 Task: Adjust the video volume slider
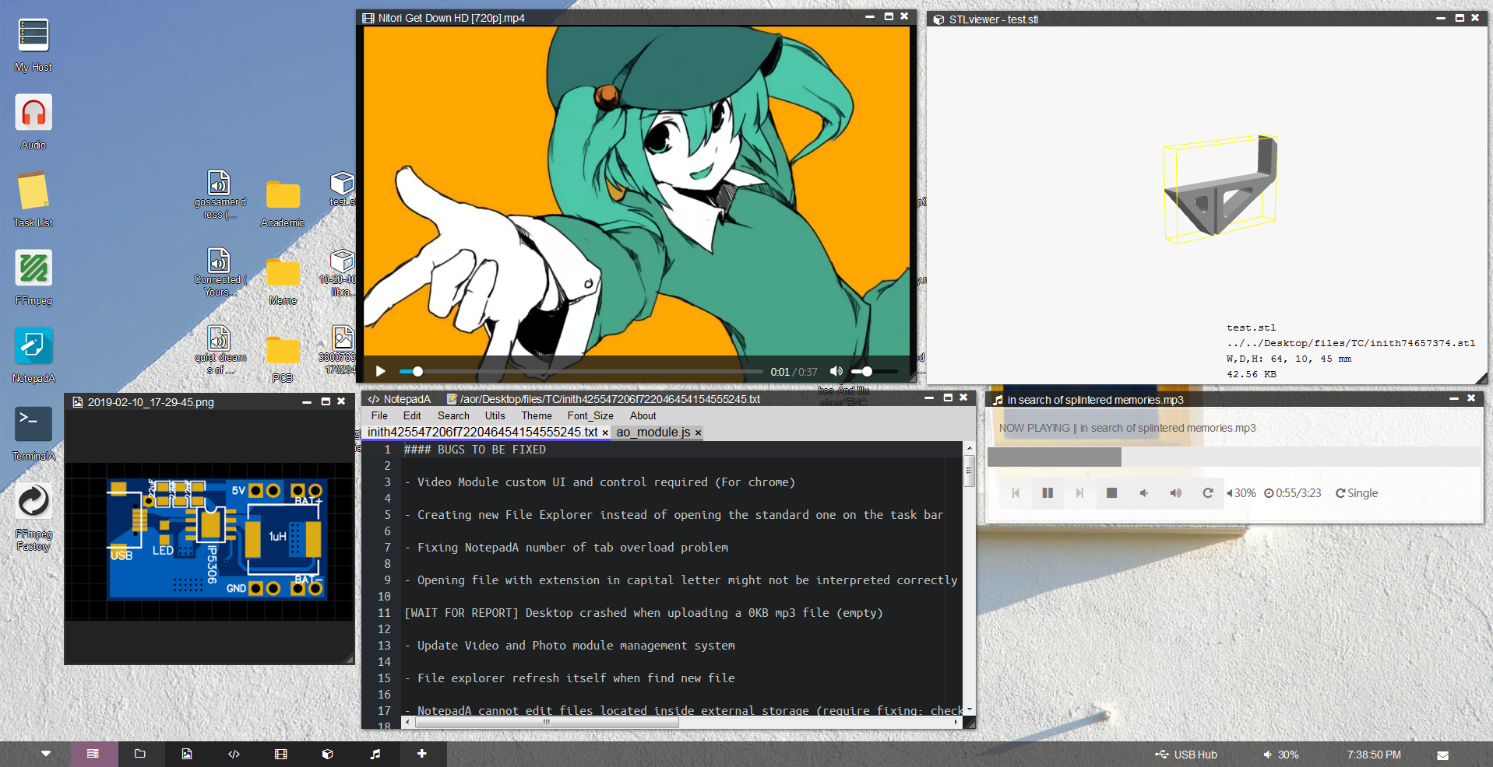[x=874, y=372]
